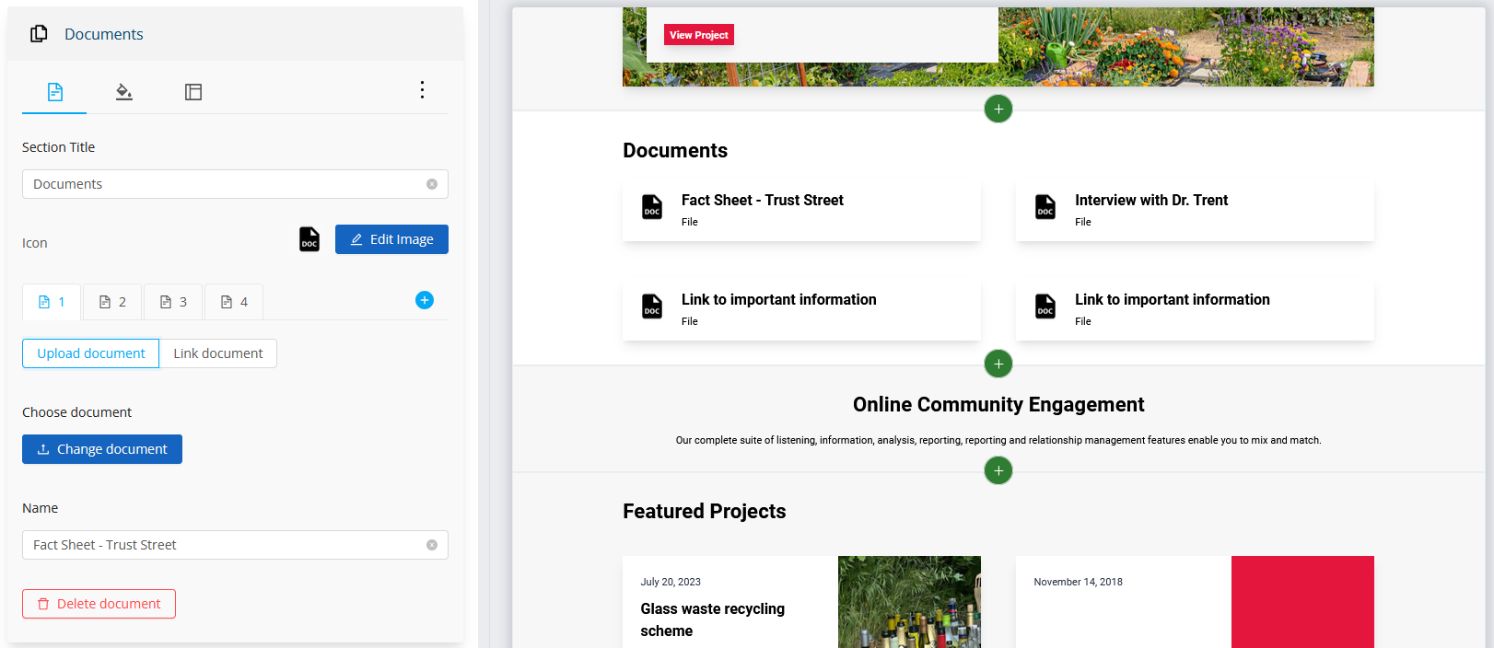The height and width of the screenshot is (648, 1494).
Task: Add section above Featured Projects with green plus
Action: [998, 470]
